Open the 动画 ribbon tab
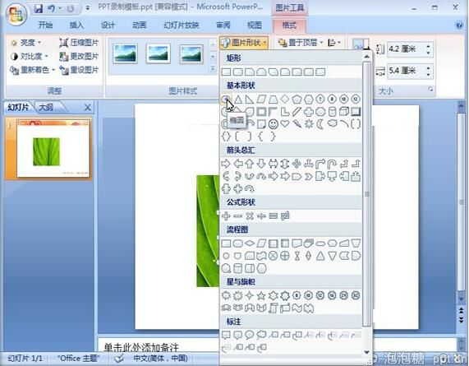The width and height of the screenshot is (469, 366). point(139,25)
